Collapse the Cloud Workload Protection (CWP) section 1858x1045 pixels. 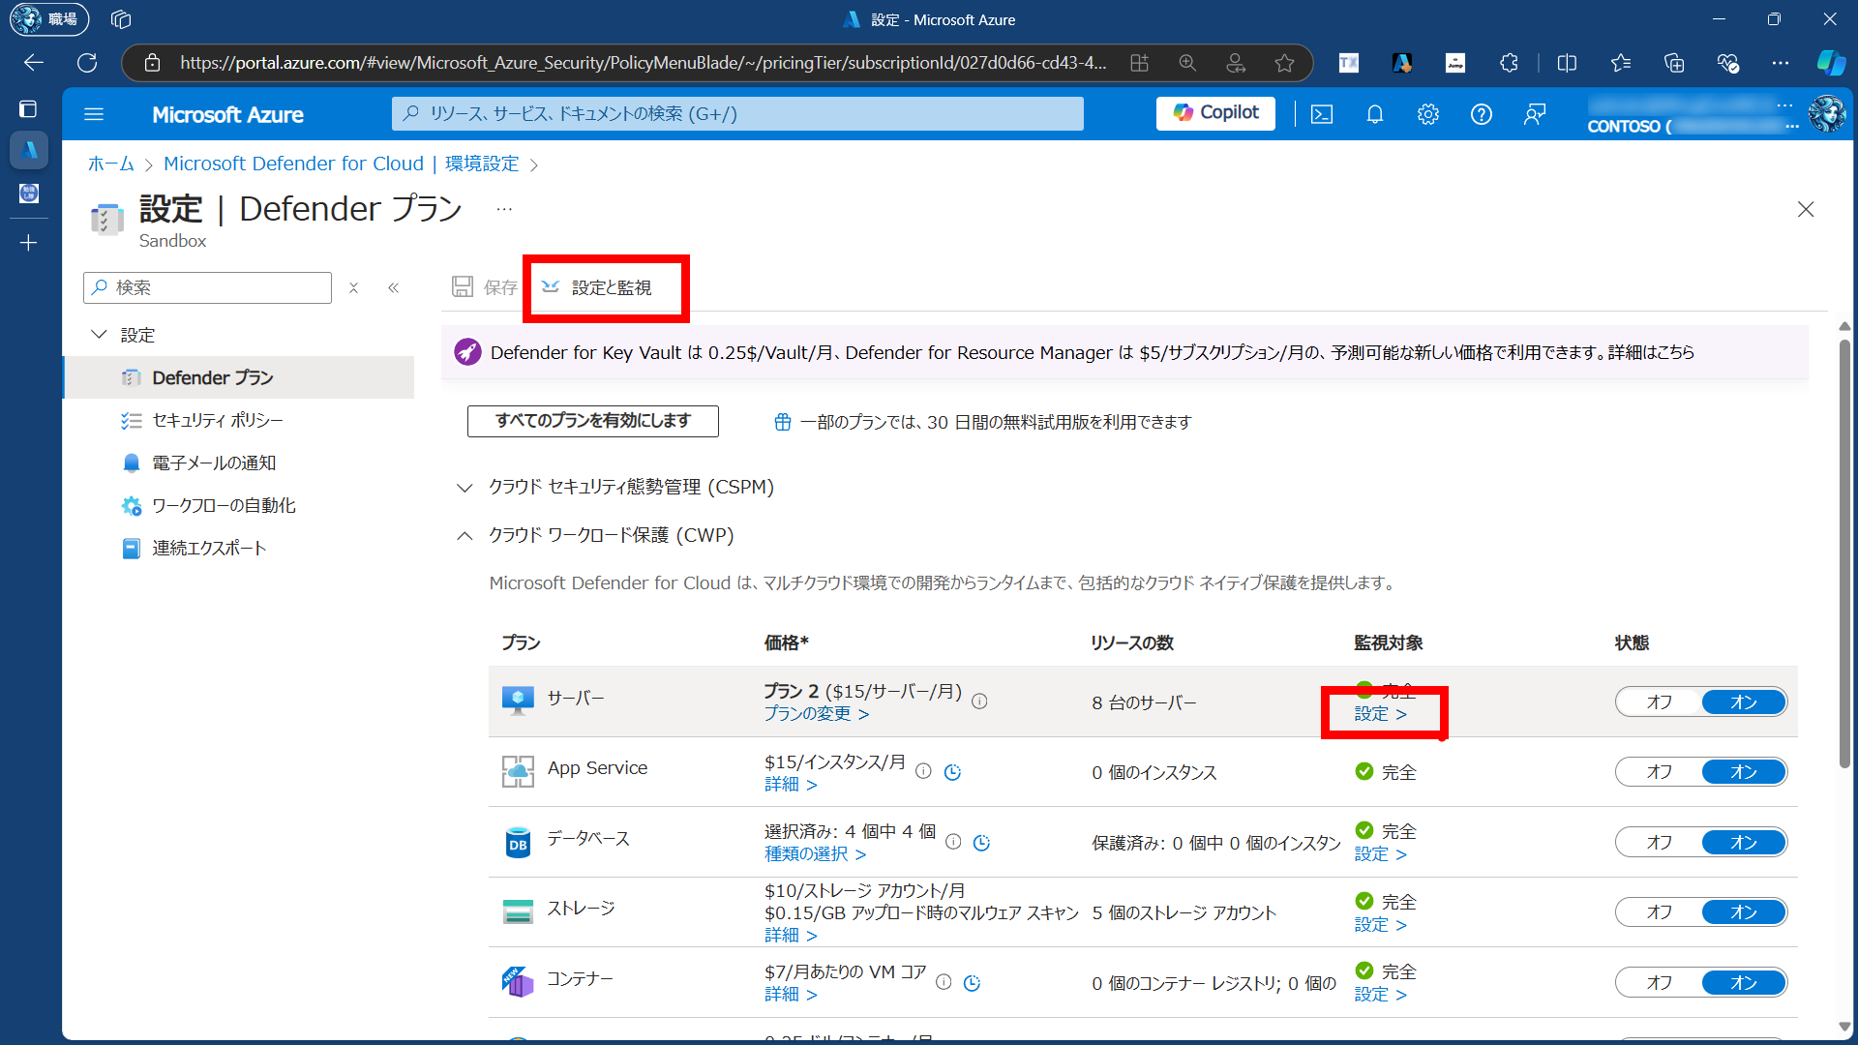(464, 536)
